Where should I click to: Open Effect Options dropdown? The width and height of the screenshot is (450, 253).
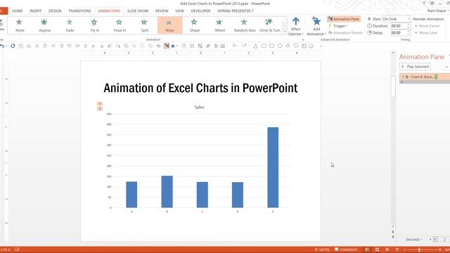click(295, 27)
